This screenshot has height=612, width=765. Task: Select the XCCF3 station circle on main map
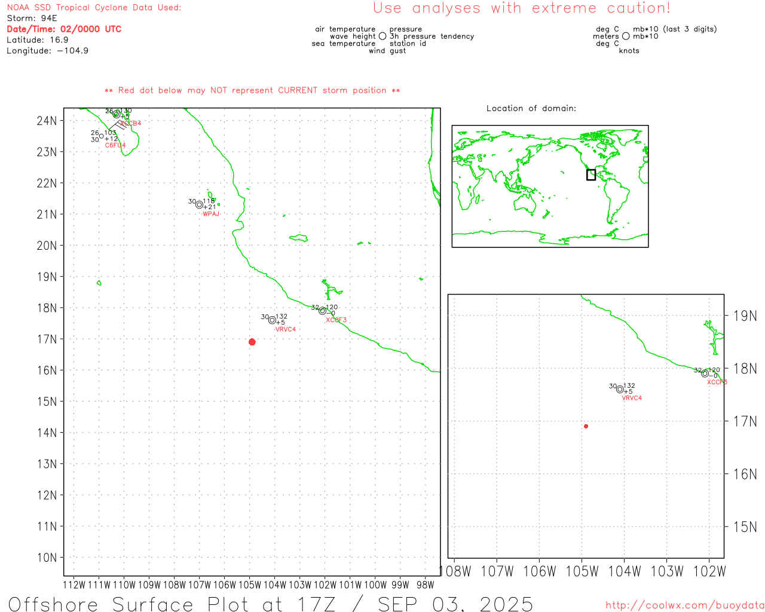tap(322, 311)
